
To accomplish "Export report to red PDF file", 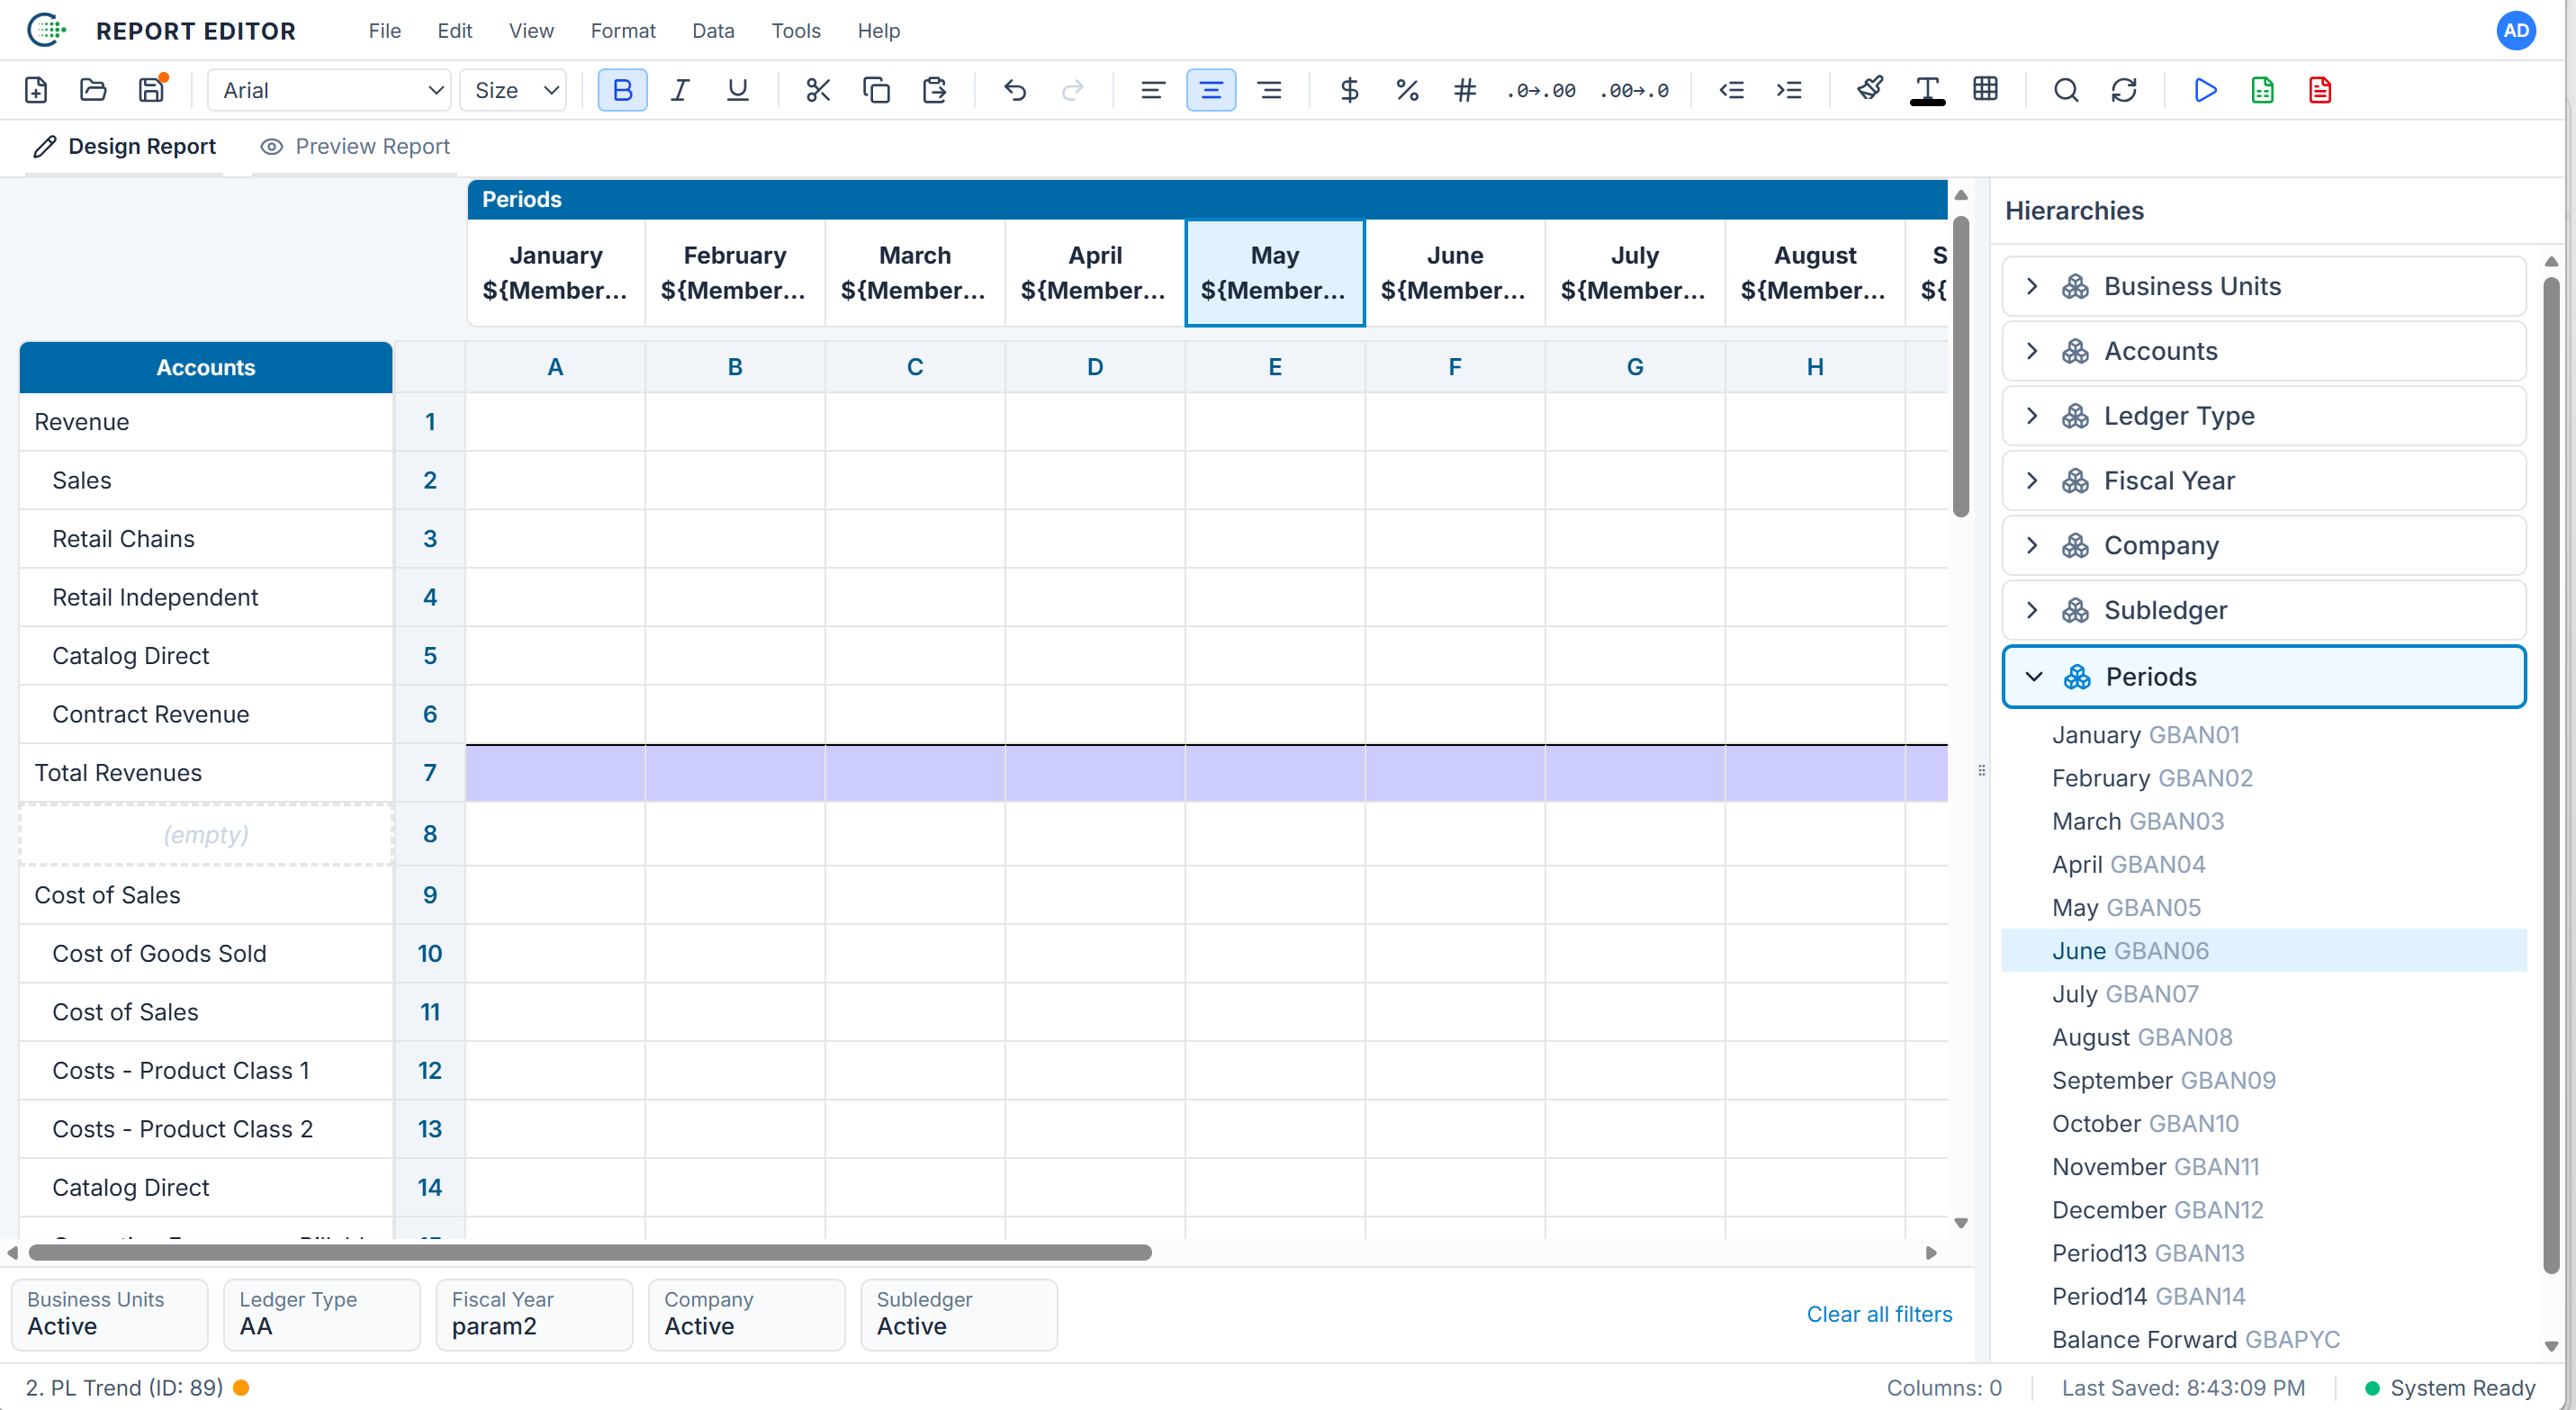I will (x=2320, y=90).
